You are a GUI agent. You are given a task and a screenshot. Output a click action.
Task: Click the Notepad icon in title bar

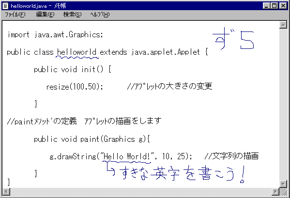click(x=5, y=6)
